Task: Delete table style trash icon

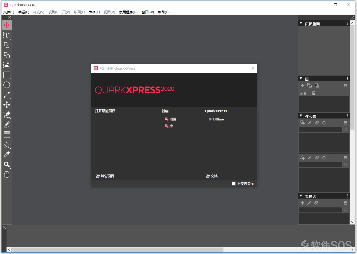Action: click(x=345, y=203)
